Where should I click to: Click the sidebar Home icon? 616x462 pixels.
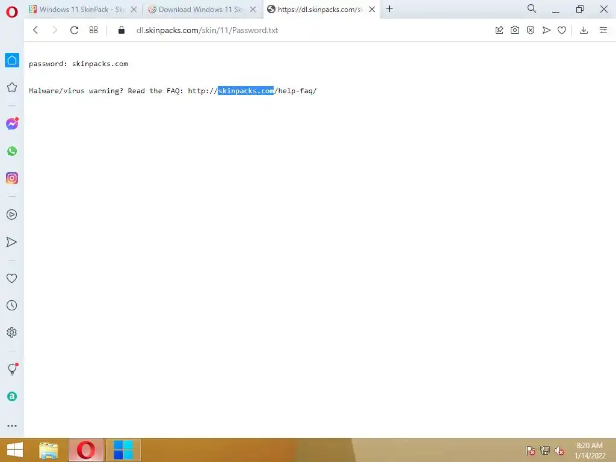point(12,60)
